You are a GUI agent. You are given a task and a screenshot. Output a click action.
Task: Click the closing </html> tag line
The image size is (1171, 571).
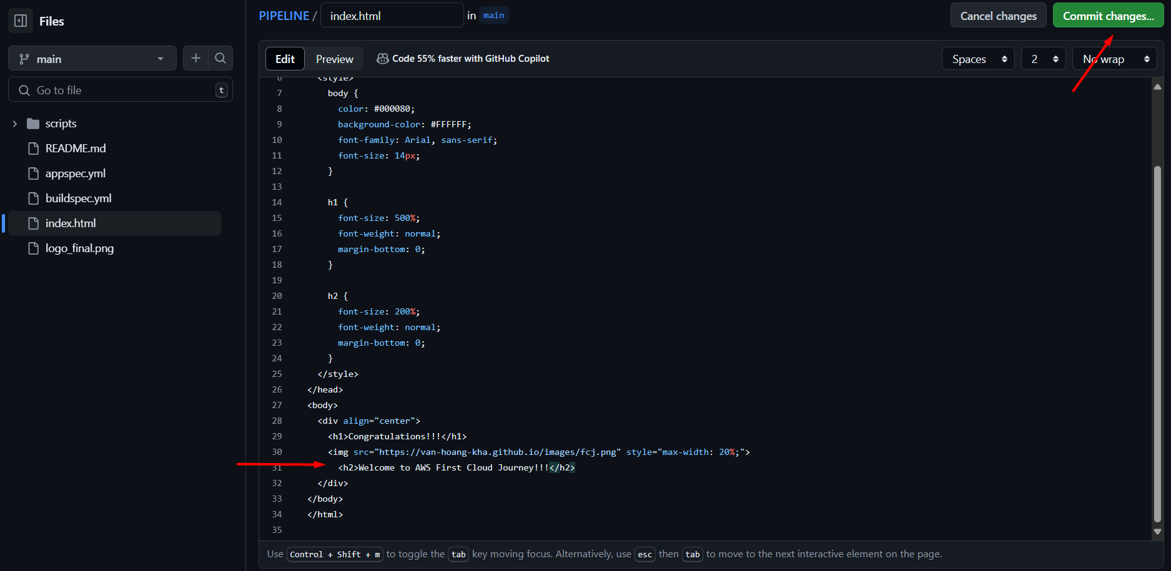pyautogui.click(x=325, y=514)
